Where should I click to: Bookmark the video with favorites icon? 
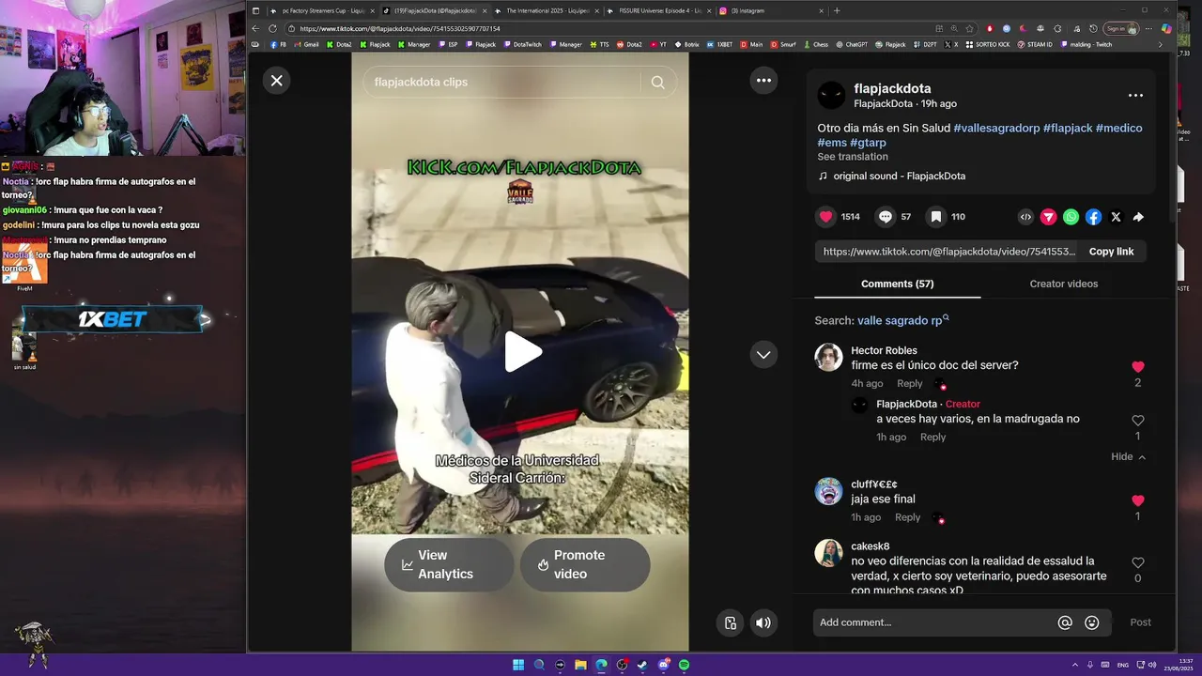click(x=936, y=217)
